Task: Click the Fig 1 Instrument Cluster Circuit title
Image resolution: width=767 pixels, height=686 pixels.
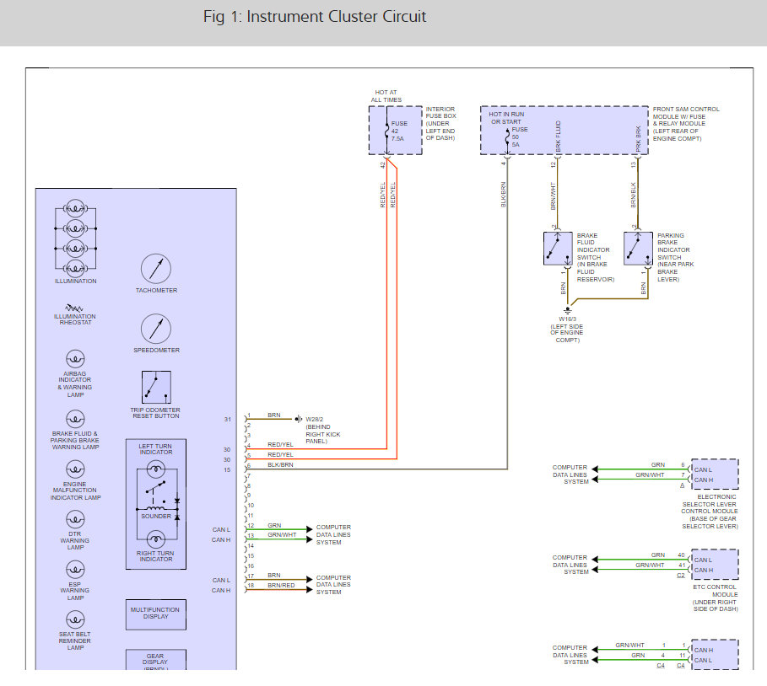Action: pos(315,17)
